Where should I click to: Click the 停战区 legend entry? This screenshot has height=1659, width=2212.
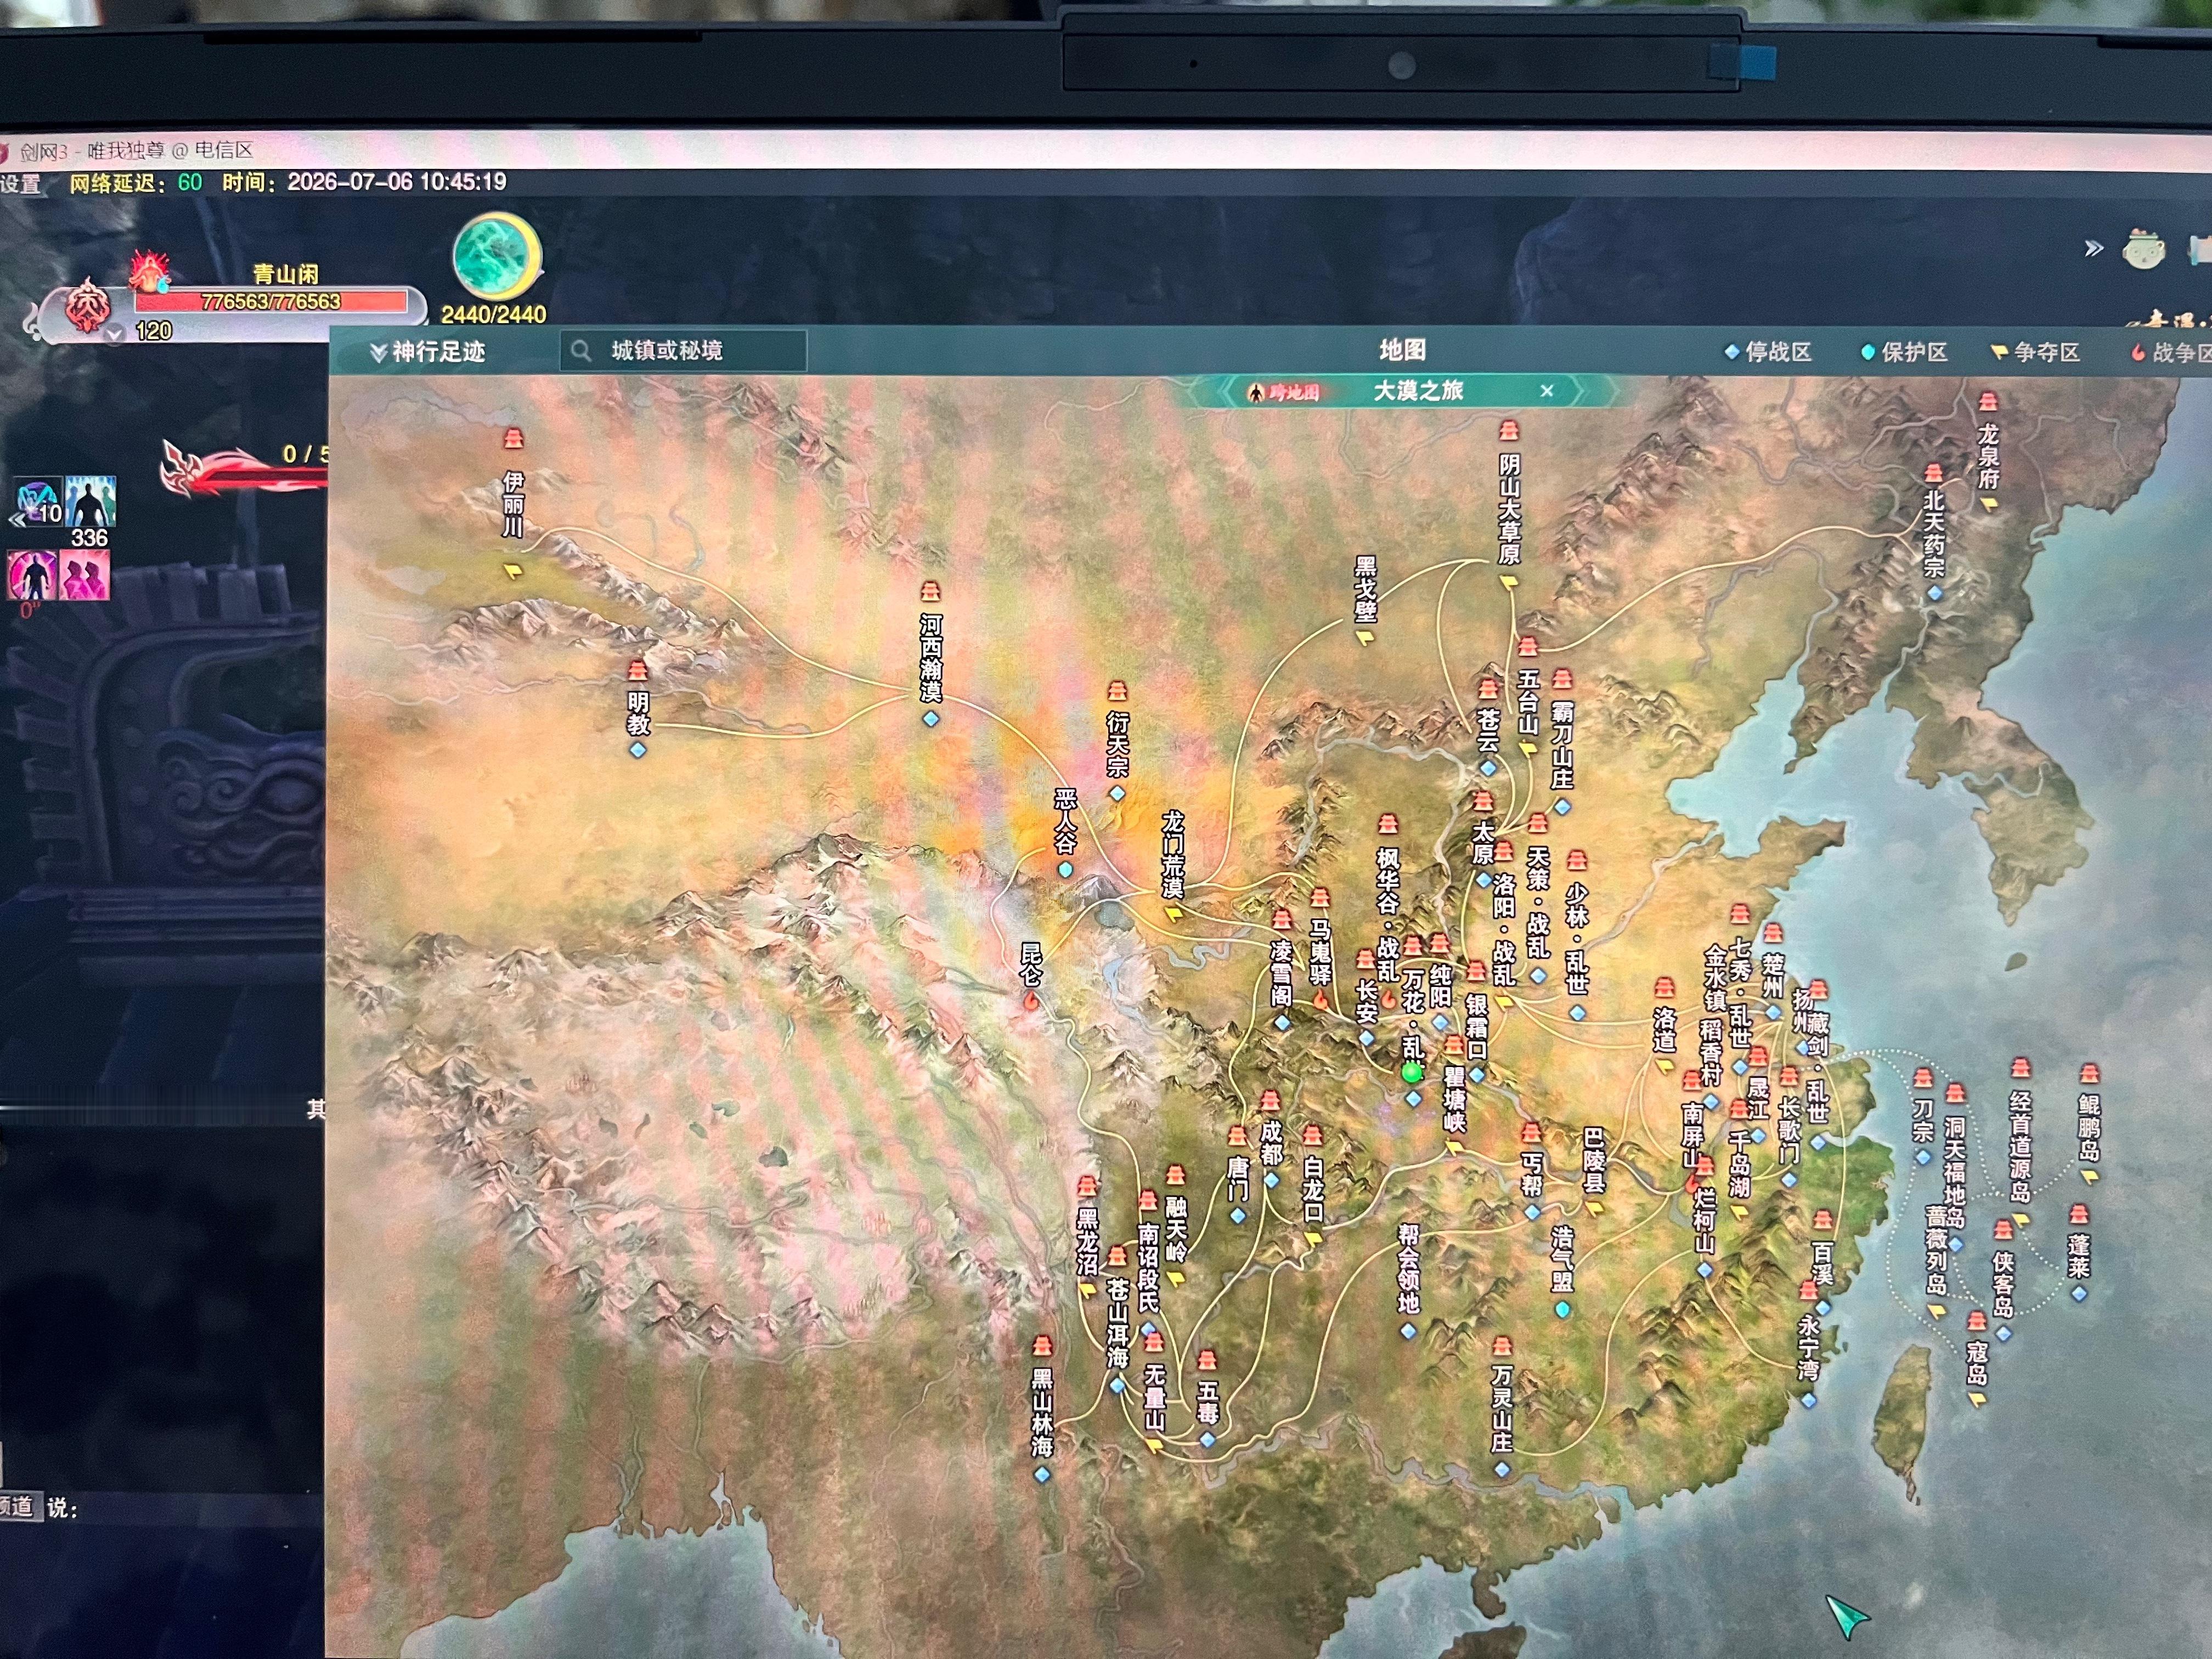[x=1767, y=352]
